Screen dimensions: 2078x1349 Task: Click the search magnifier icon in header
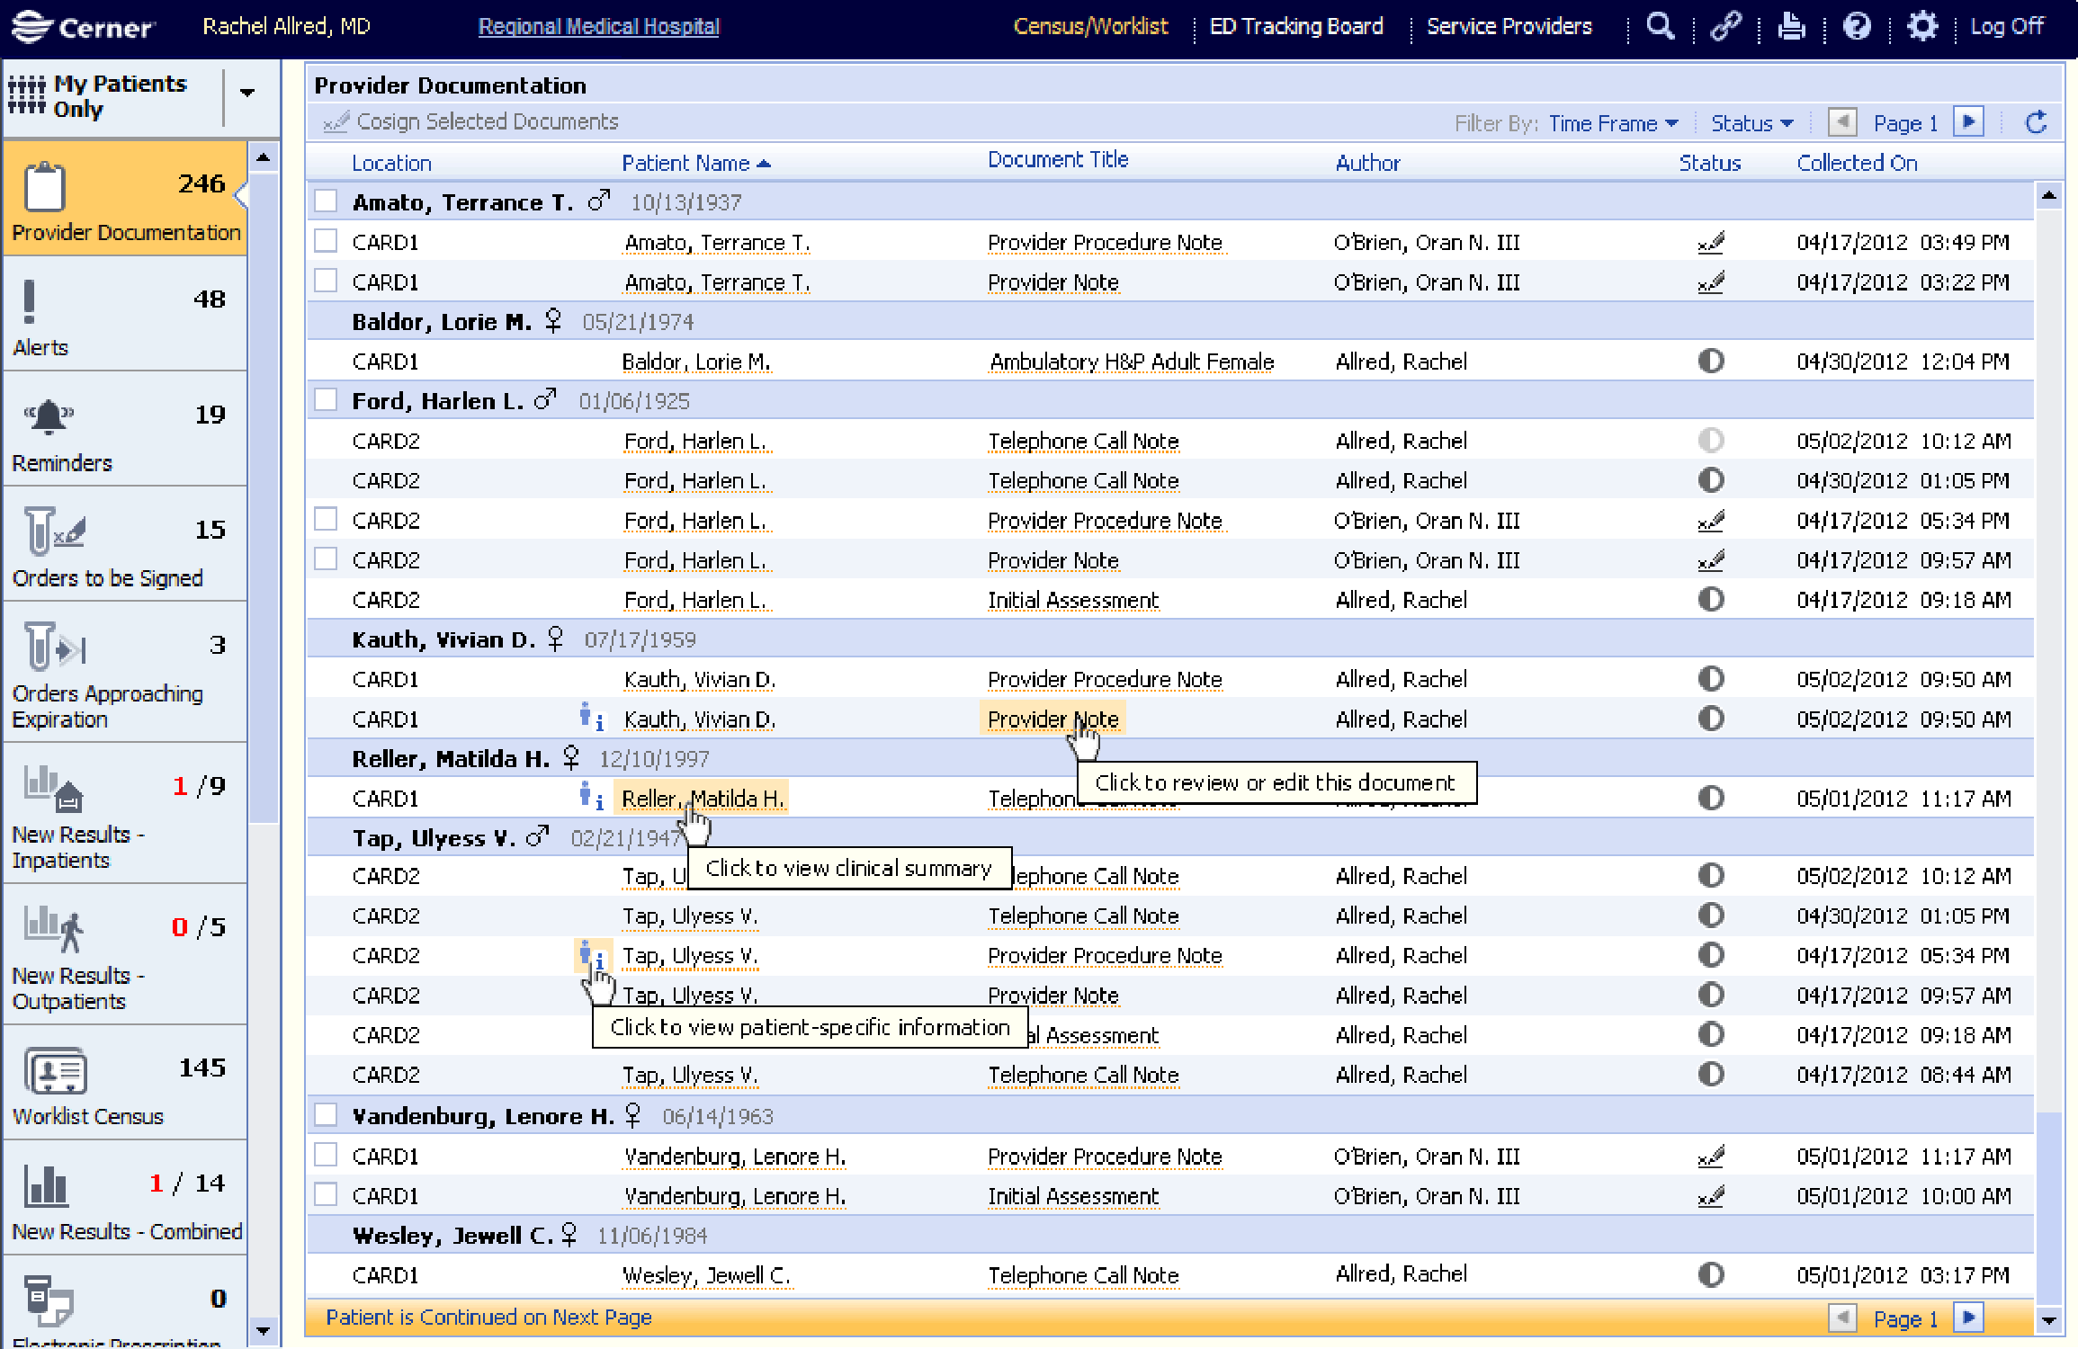1660,26
